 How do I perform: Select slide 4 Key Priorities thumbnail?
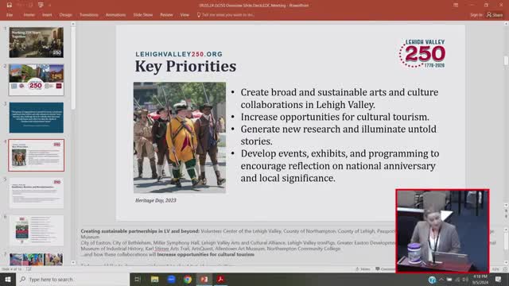[37, 156]
